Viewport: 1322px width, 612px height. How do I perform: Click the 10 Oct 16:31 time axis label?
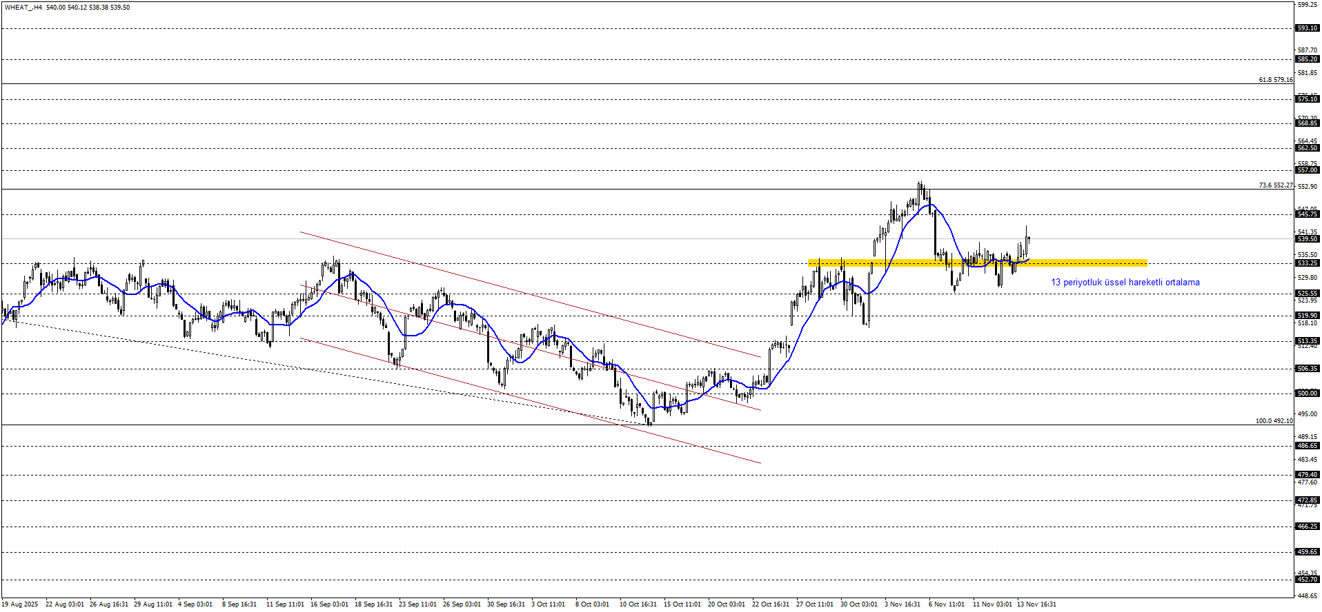coord(638,604)
